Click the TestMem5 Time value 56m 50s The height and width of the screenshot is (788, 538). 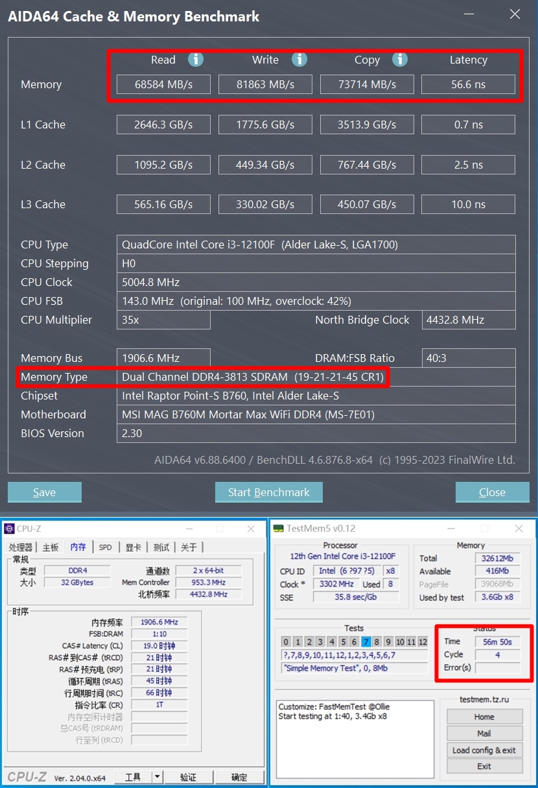pyautogui.click(x=497, y=642)
